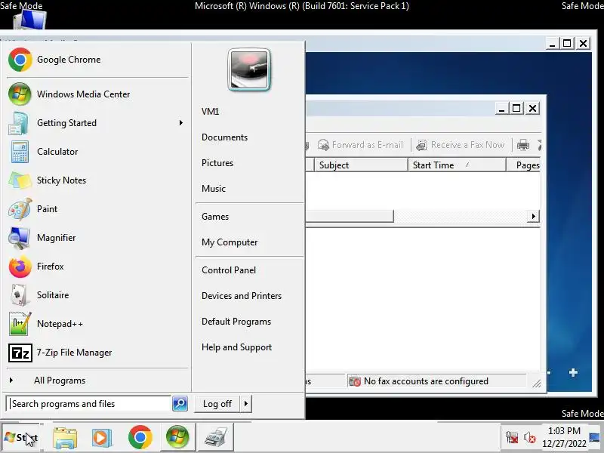
Task: Click the muted volume tray icon
Action: (530, 438)
